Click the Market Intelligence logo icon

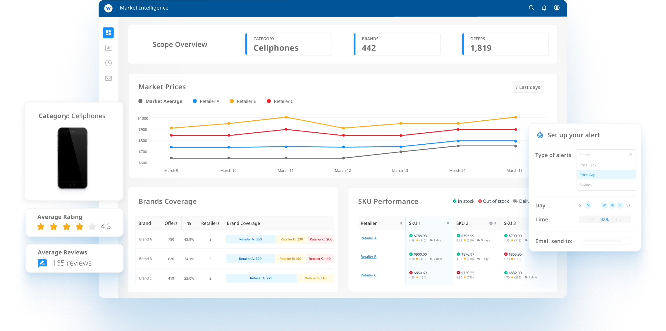point(109,8)
